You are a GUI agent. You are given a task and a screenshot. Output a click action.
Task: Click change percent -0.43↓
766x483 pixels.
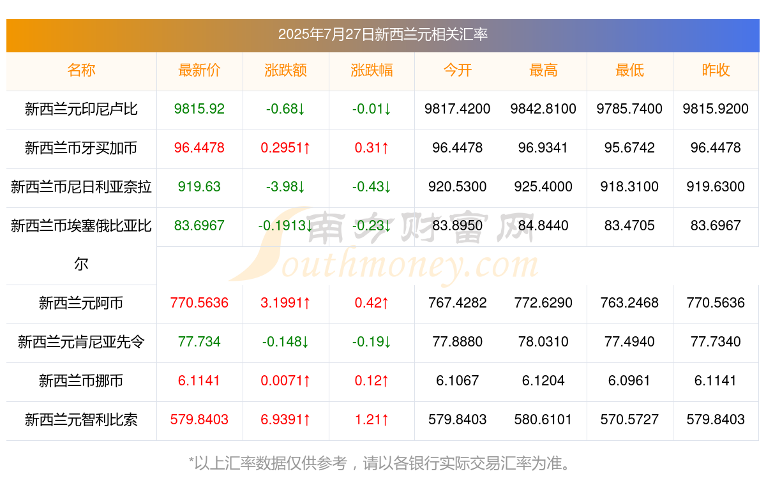pos(372,187)
